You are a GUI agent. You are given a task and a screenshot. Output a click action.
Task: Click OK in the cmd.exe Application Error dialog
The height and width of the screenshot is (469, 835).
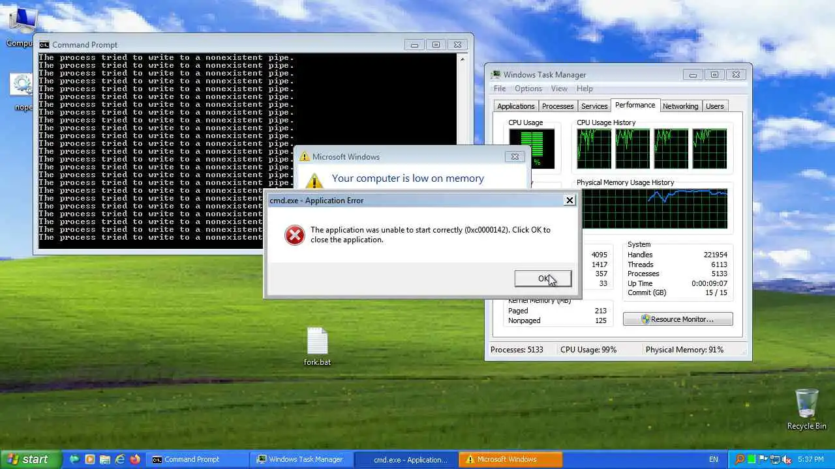click(543, 278)
